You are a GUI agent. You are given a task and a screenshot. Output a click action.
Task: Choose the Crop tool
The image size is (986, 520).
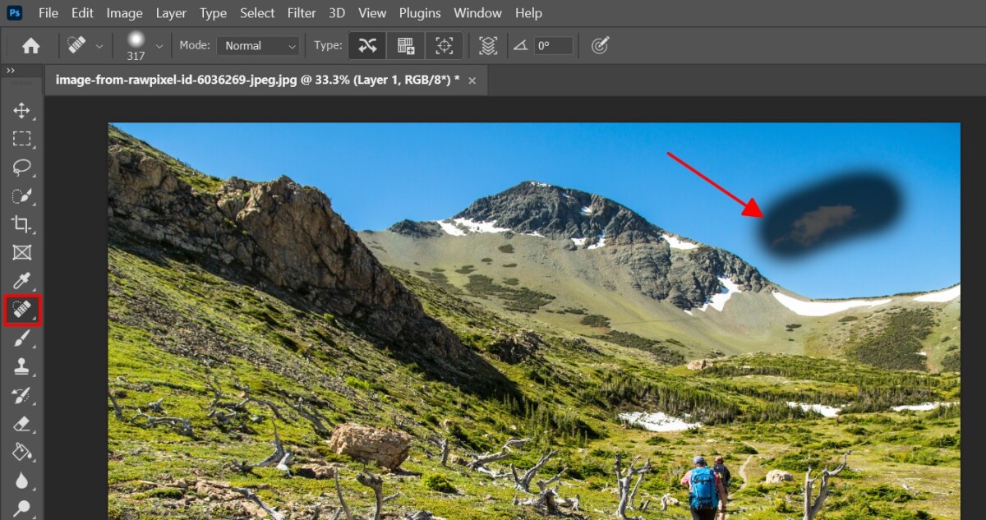21,224
